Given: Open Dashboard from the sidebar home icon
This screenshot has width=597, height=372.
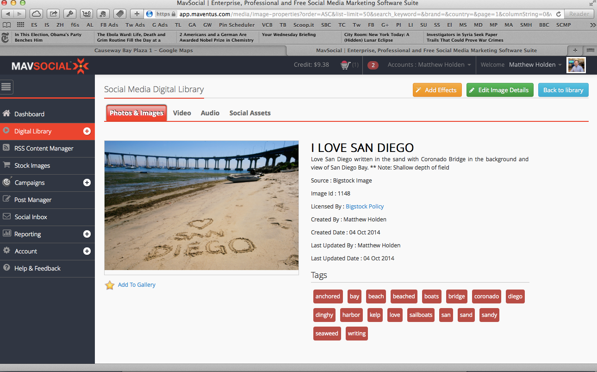Looking at the screenshot, I should point(6,113).
